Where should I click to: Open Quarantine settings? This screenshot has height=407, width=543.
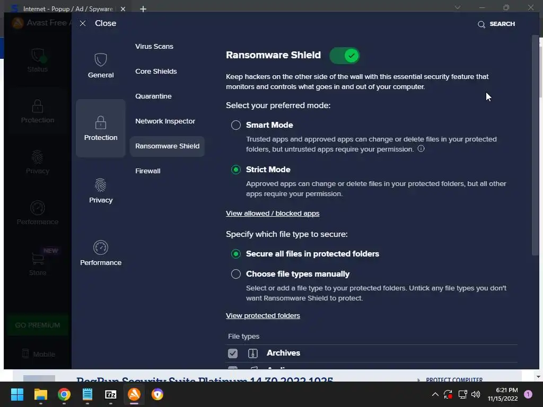click(x=153, y=96)
